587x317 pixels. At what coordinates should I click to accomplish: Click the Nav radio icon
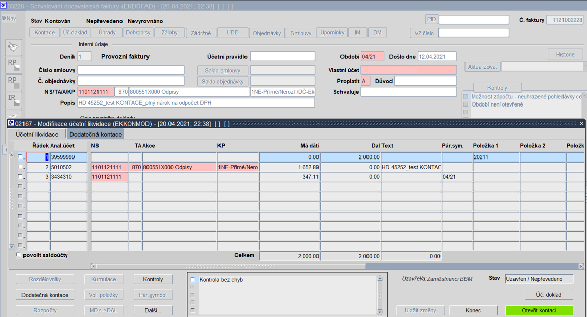coord(4,18)
